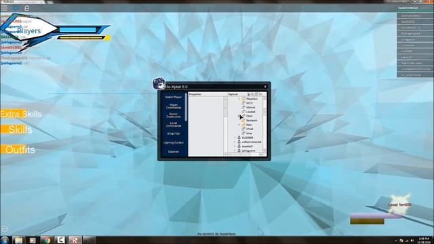Click the blue health bar

pyautogui.click(x=78, y=30)
